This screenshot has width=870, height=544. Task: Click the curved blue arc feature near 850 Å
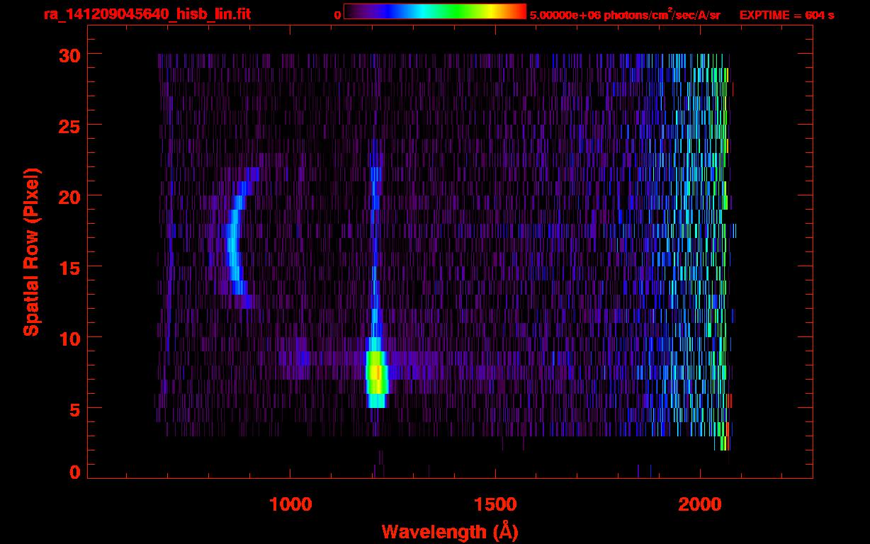[239, 237]
